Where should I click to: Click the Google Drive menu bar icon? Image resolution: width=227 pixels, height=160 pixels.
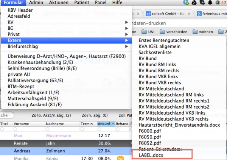[194, 3]
